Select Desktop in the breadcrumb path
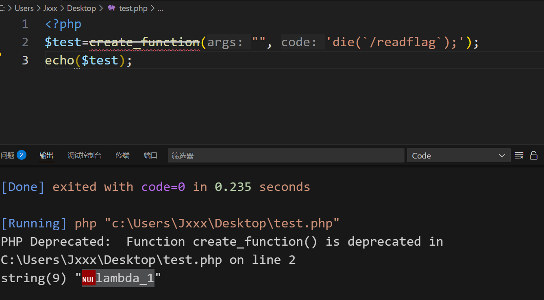 pyautogui.click(x=81, y=9)
